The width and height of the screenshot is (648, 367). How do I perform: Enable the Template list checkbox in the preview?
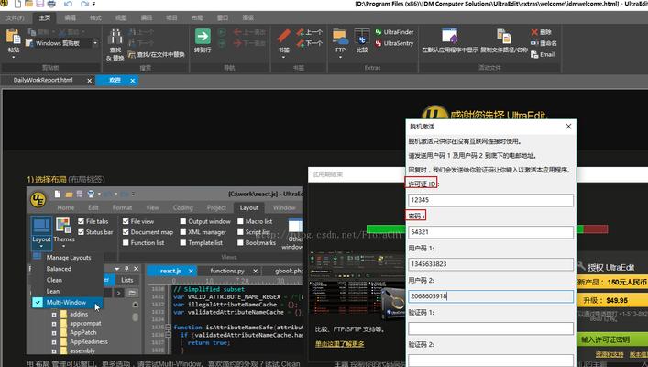(x=183, y=243)
